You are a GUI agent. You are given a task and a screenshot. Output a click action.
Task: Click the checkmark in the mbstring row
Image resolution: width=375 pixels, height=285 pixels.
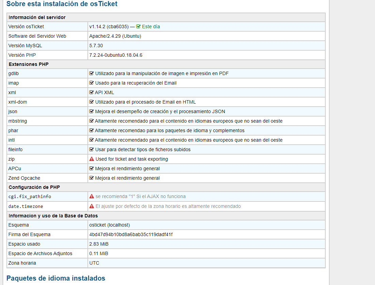click(92, 121)
